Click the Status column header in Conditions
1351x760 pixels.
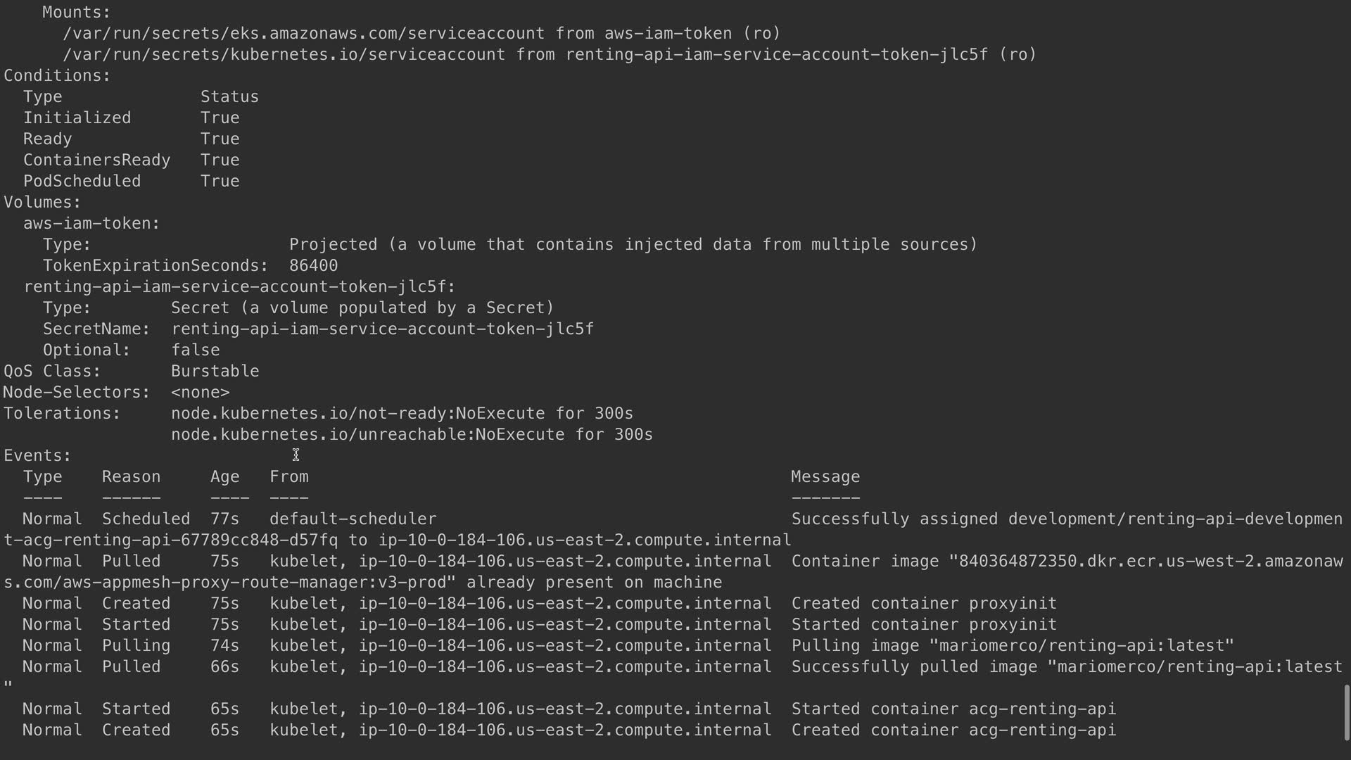229,97
